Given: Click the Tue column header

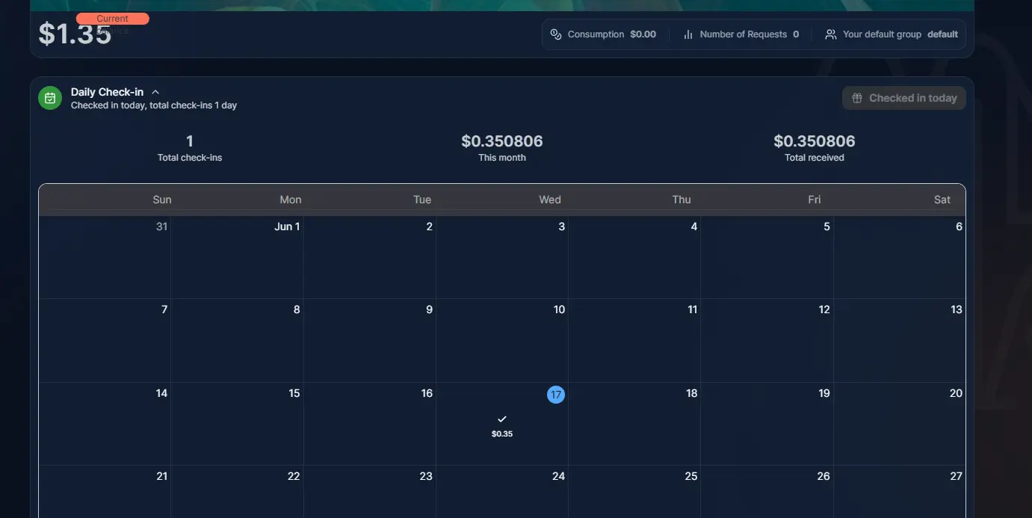Looking at the screenshot, I should pyautogui.click(x=422, y=200).
